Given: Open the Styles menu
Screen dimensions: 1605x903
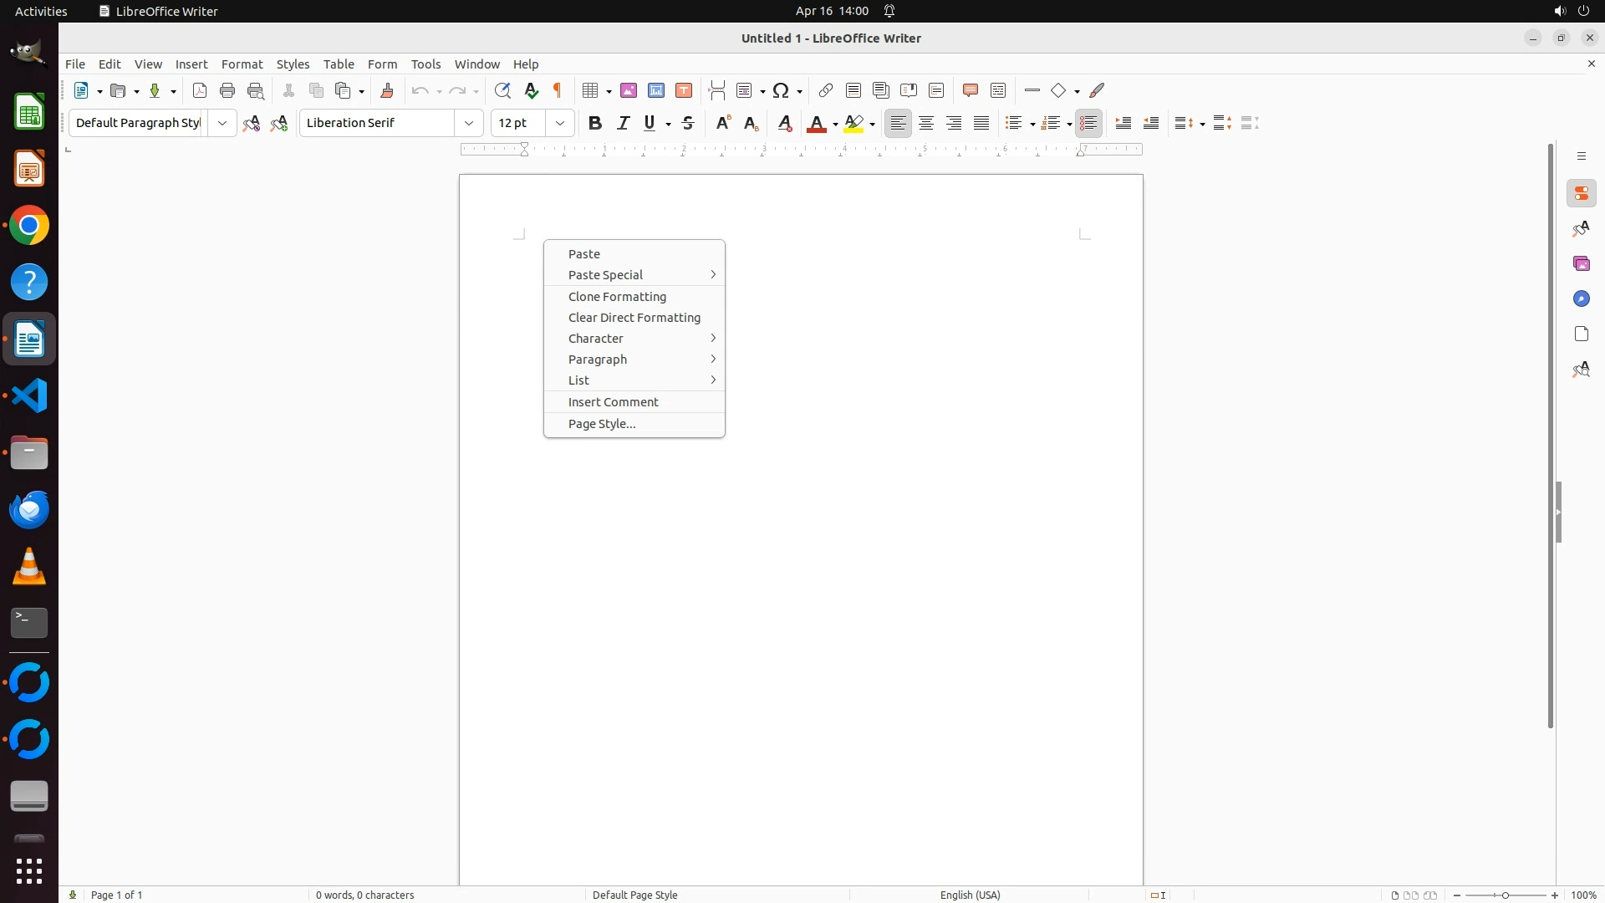Looking at the screenshot, I should (x=293, y=64).
